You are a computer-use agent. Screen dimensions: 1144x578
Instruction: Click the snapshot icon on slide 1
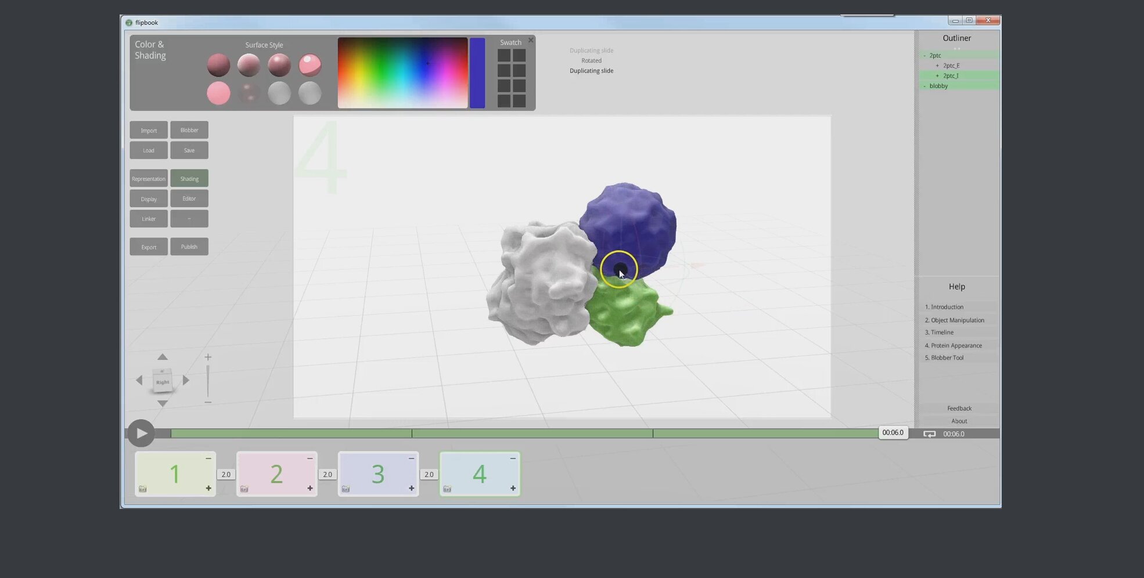click(143, 489)
